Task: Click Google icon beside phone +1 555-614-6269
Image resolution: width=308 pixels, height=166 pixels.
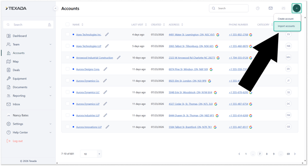Action: coord(251,116)
